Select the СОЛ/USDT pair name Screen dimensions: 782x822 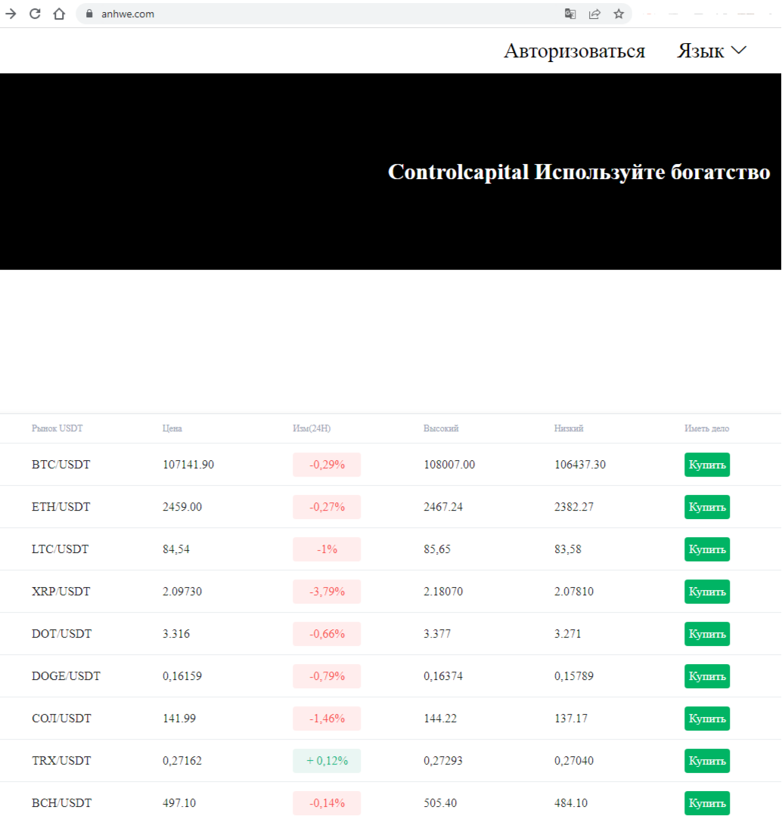tap(61, 718)
